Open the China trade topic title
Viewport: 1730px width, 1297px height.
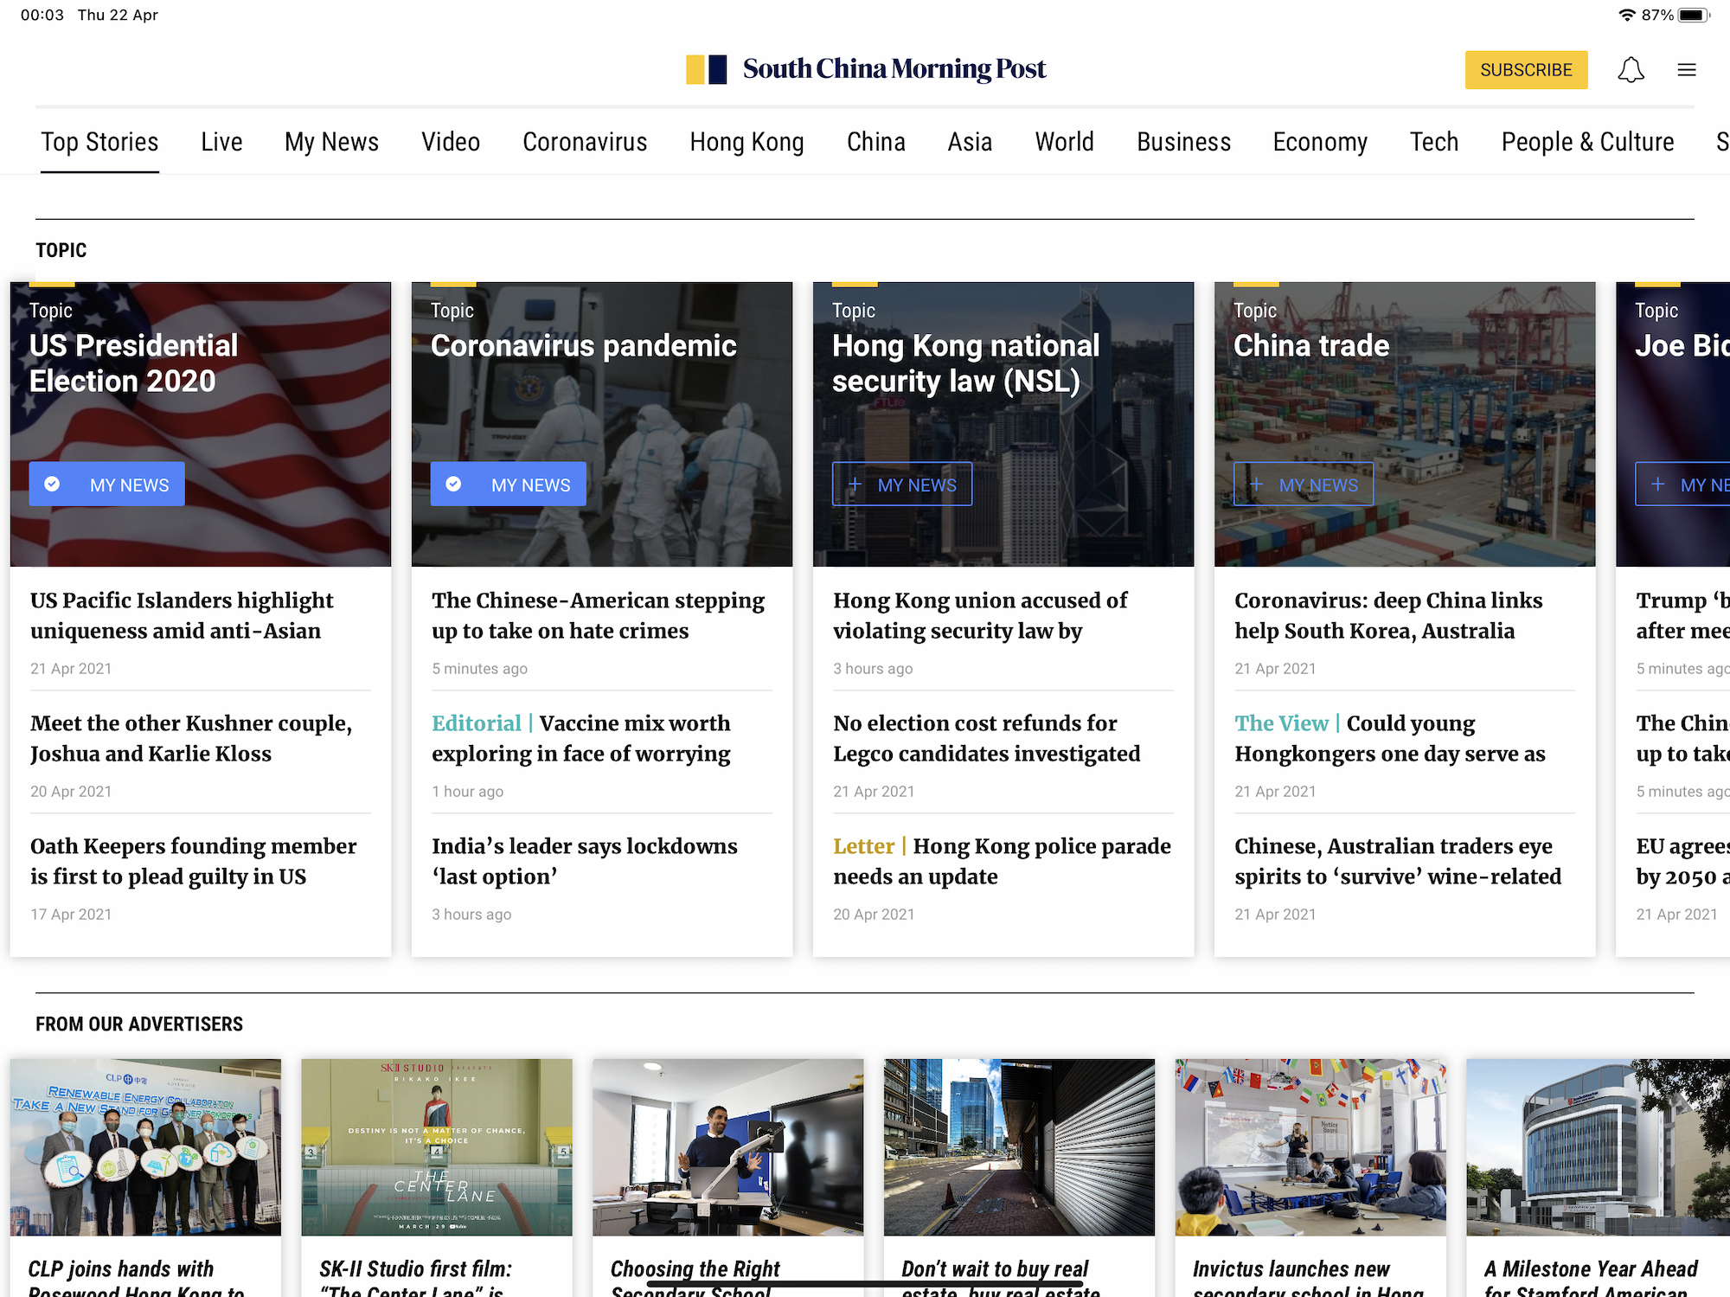click(x=1311, y=346)
